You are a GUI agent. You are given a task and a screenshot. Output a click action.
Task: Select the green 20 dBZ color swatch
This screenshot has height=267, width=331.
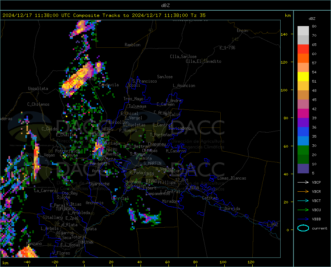(303, 150)
